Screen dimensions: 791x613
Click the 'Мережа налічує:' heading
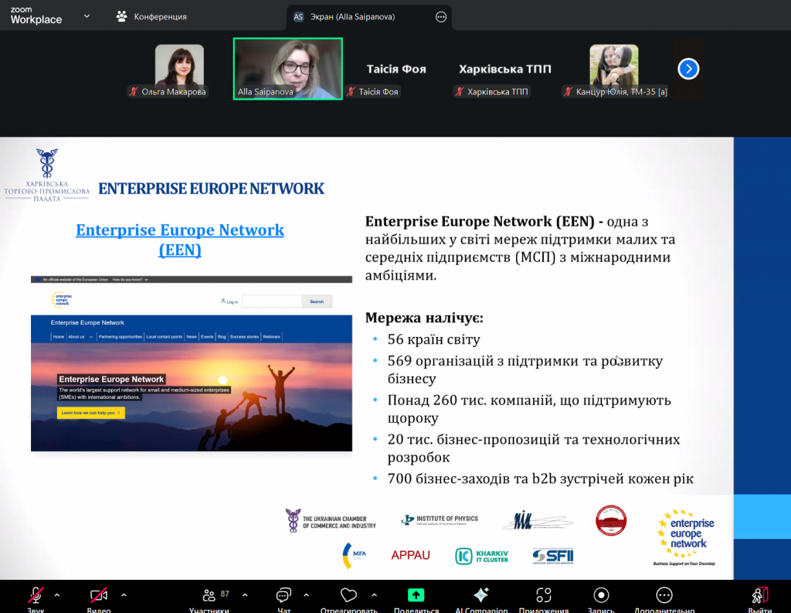click(424, 318)
